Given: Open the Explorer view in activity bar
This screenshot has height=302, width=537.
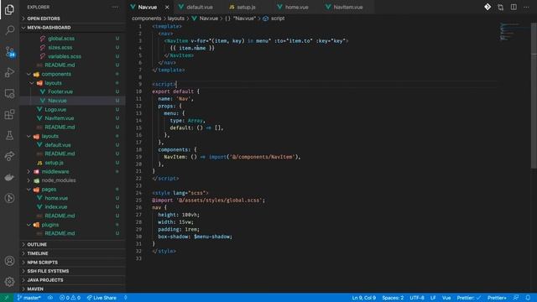Looking at the screenshot, I should [9, 9].
